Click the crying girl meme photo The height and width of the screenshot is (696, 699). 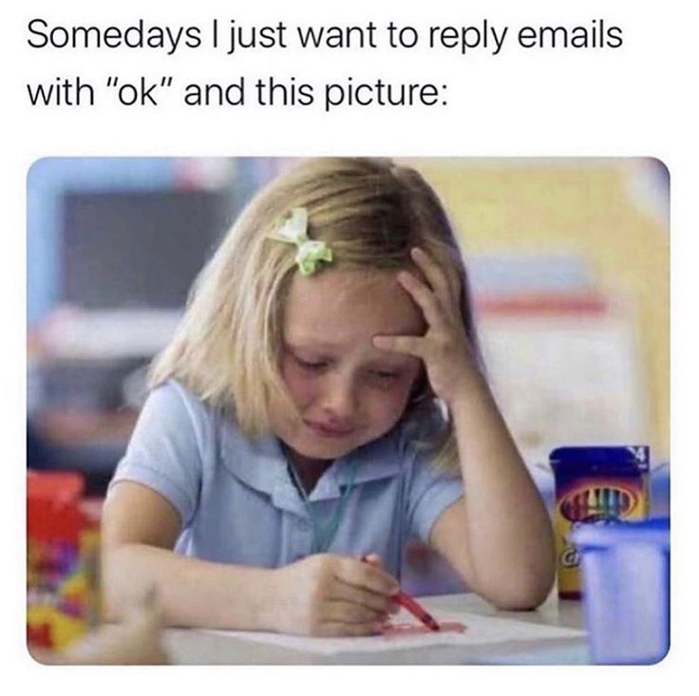coord(349,411)
